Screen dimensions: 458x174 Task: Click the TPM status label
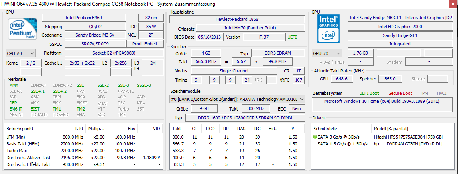tap(424, 93)
